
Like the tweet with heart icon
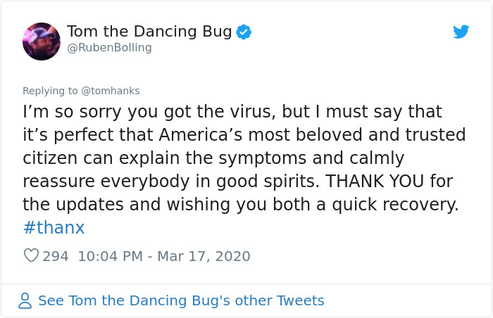click(31, 256)
